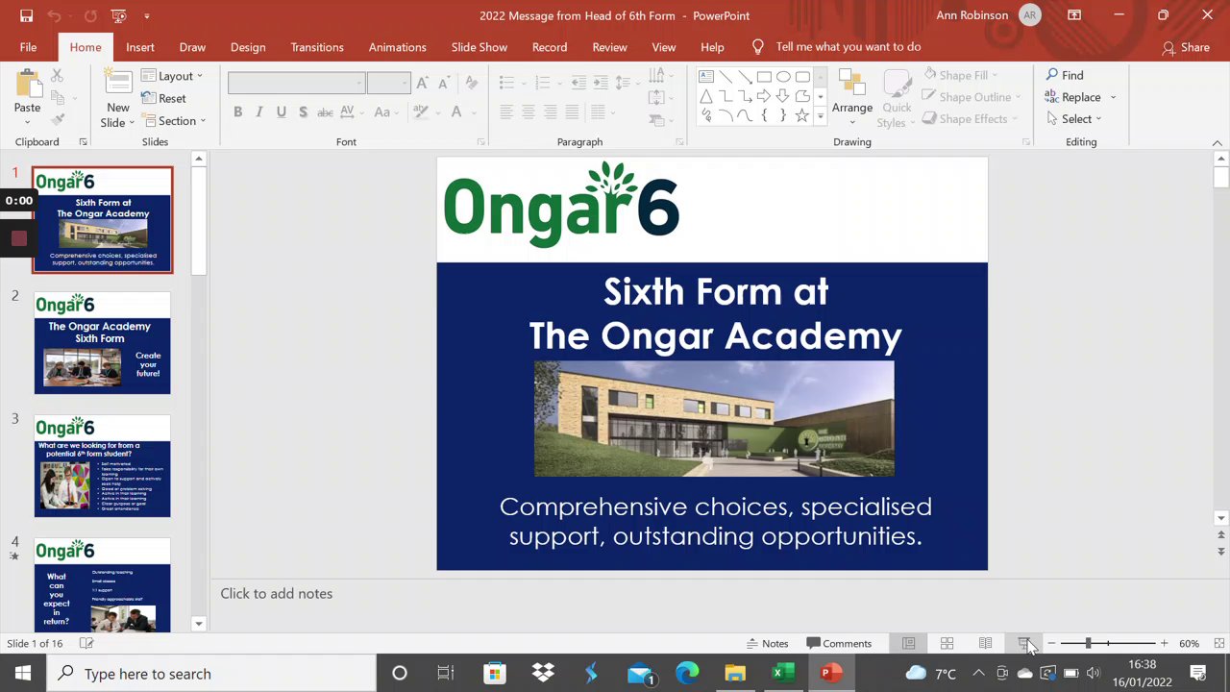Image resolution: width=1230 pixels, height=692 pixels.
Task: Toggle Strikethrough formatting
Action: pyautogui.click(x=325, y=111)
